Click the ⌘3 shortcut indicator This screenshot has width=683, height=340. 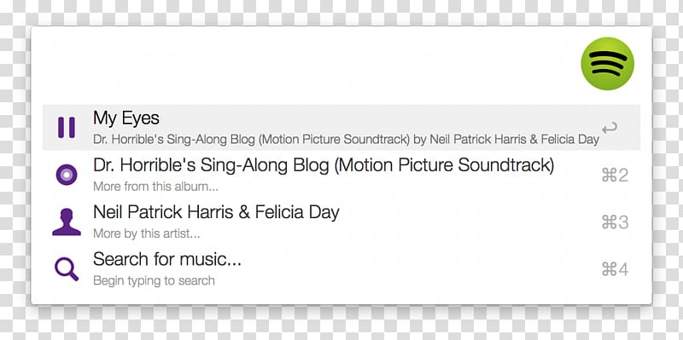click(x=615, y=222)
